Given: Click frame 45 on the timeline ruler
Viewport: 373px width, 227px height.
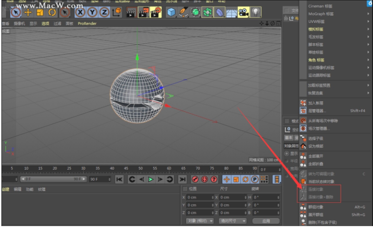Looking at the screenshot, I should [x=126, y=168].
